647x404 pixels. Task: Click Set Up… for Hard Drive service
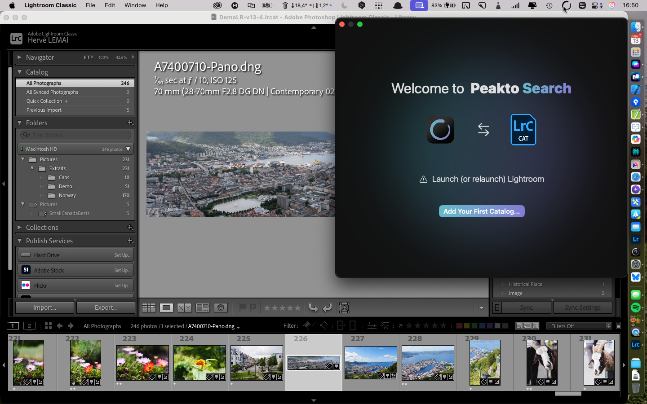122,255
